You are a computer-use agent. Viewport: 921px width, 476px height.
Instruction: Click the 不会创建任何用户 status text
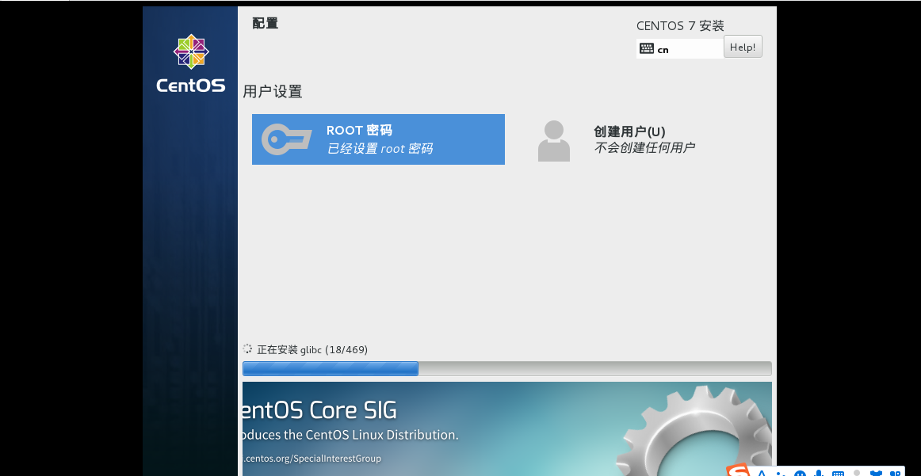644,148
